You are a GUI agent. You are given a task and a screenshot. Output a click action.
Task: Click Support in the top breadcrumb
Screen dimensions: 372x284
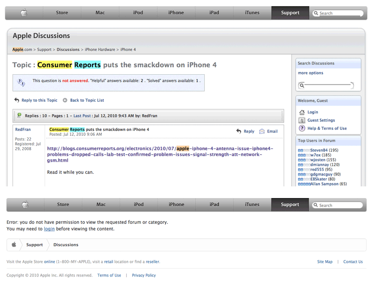point(44,50)
